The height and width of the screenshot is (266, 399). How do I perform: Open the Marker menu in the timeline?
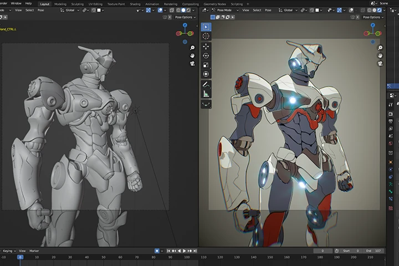(x=34, y=251)
